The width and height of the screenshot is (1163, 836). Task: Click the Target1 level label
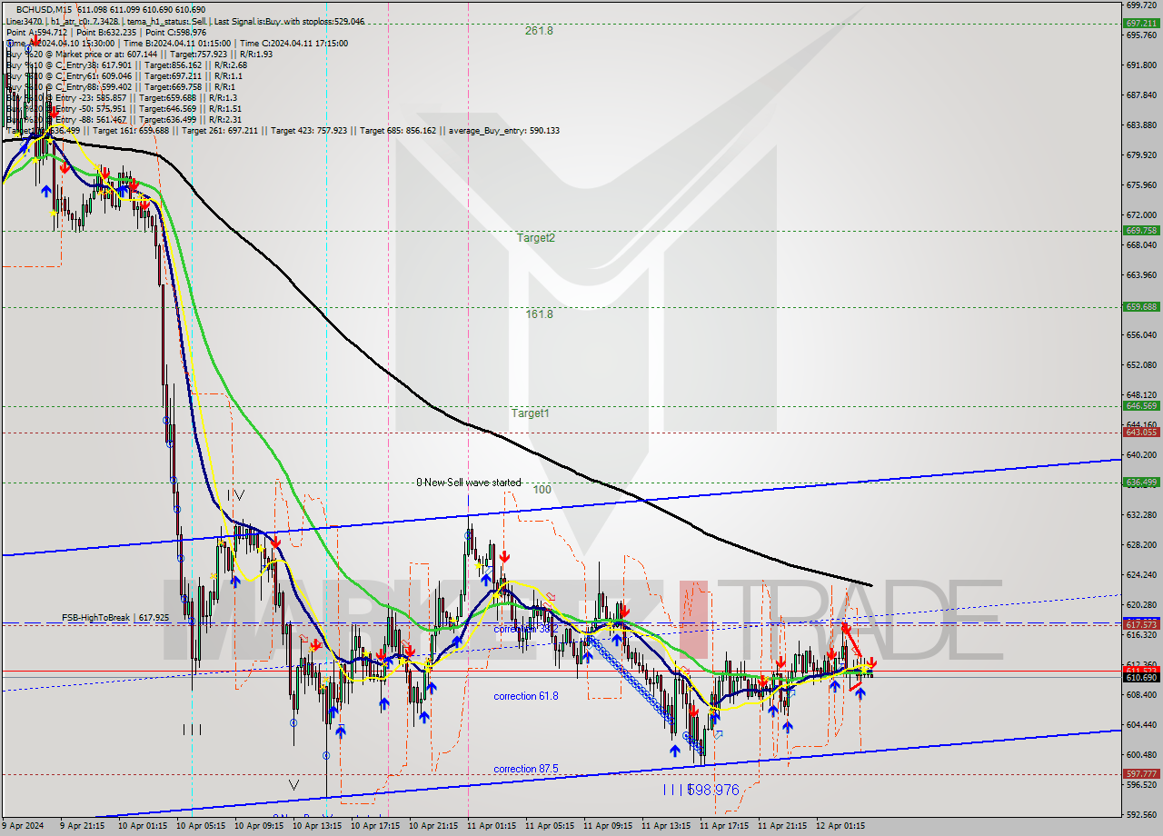point(530,413)
